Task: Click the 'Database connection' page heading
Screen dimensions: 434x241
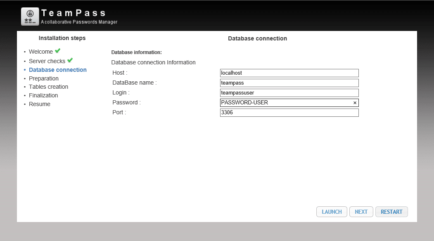Action: [x=257, y=38]
